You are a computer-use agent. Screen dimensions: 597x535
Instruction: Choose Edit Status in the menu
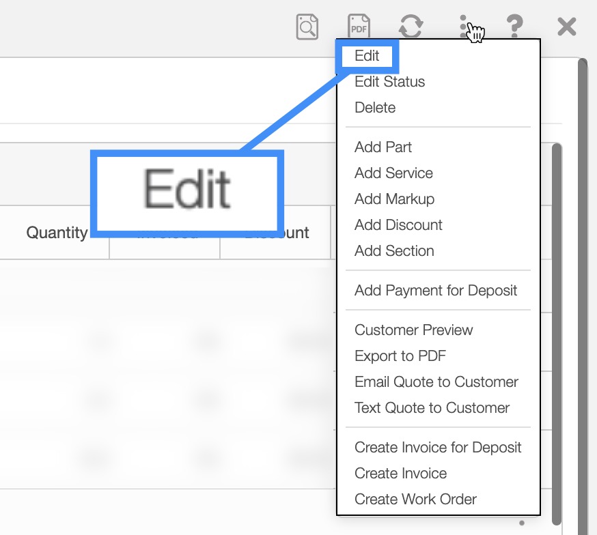pyautogui.click(x=389, y=82)
